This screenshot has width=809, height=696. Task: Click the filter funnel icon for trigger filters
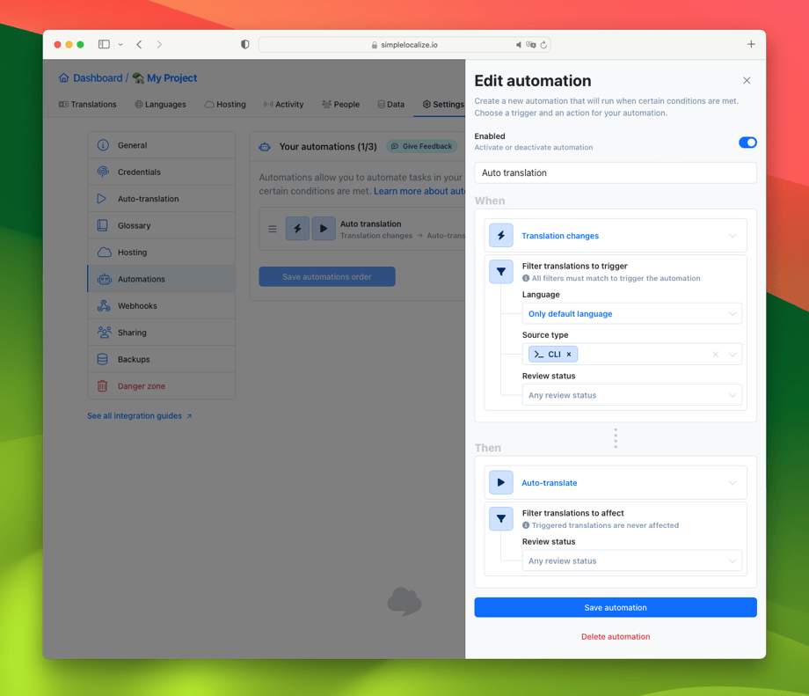click(x=500, y=272)
